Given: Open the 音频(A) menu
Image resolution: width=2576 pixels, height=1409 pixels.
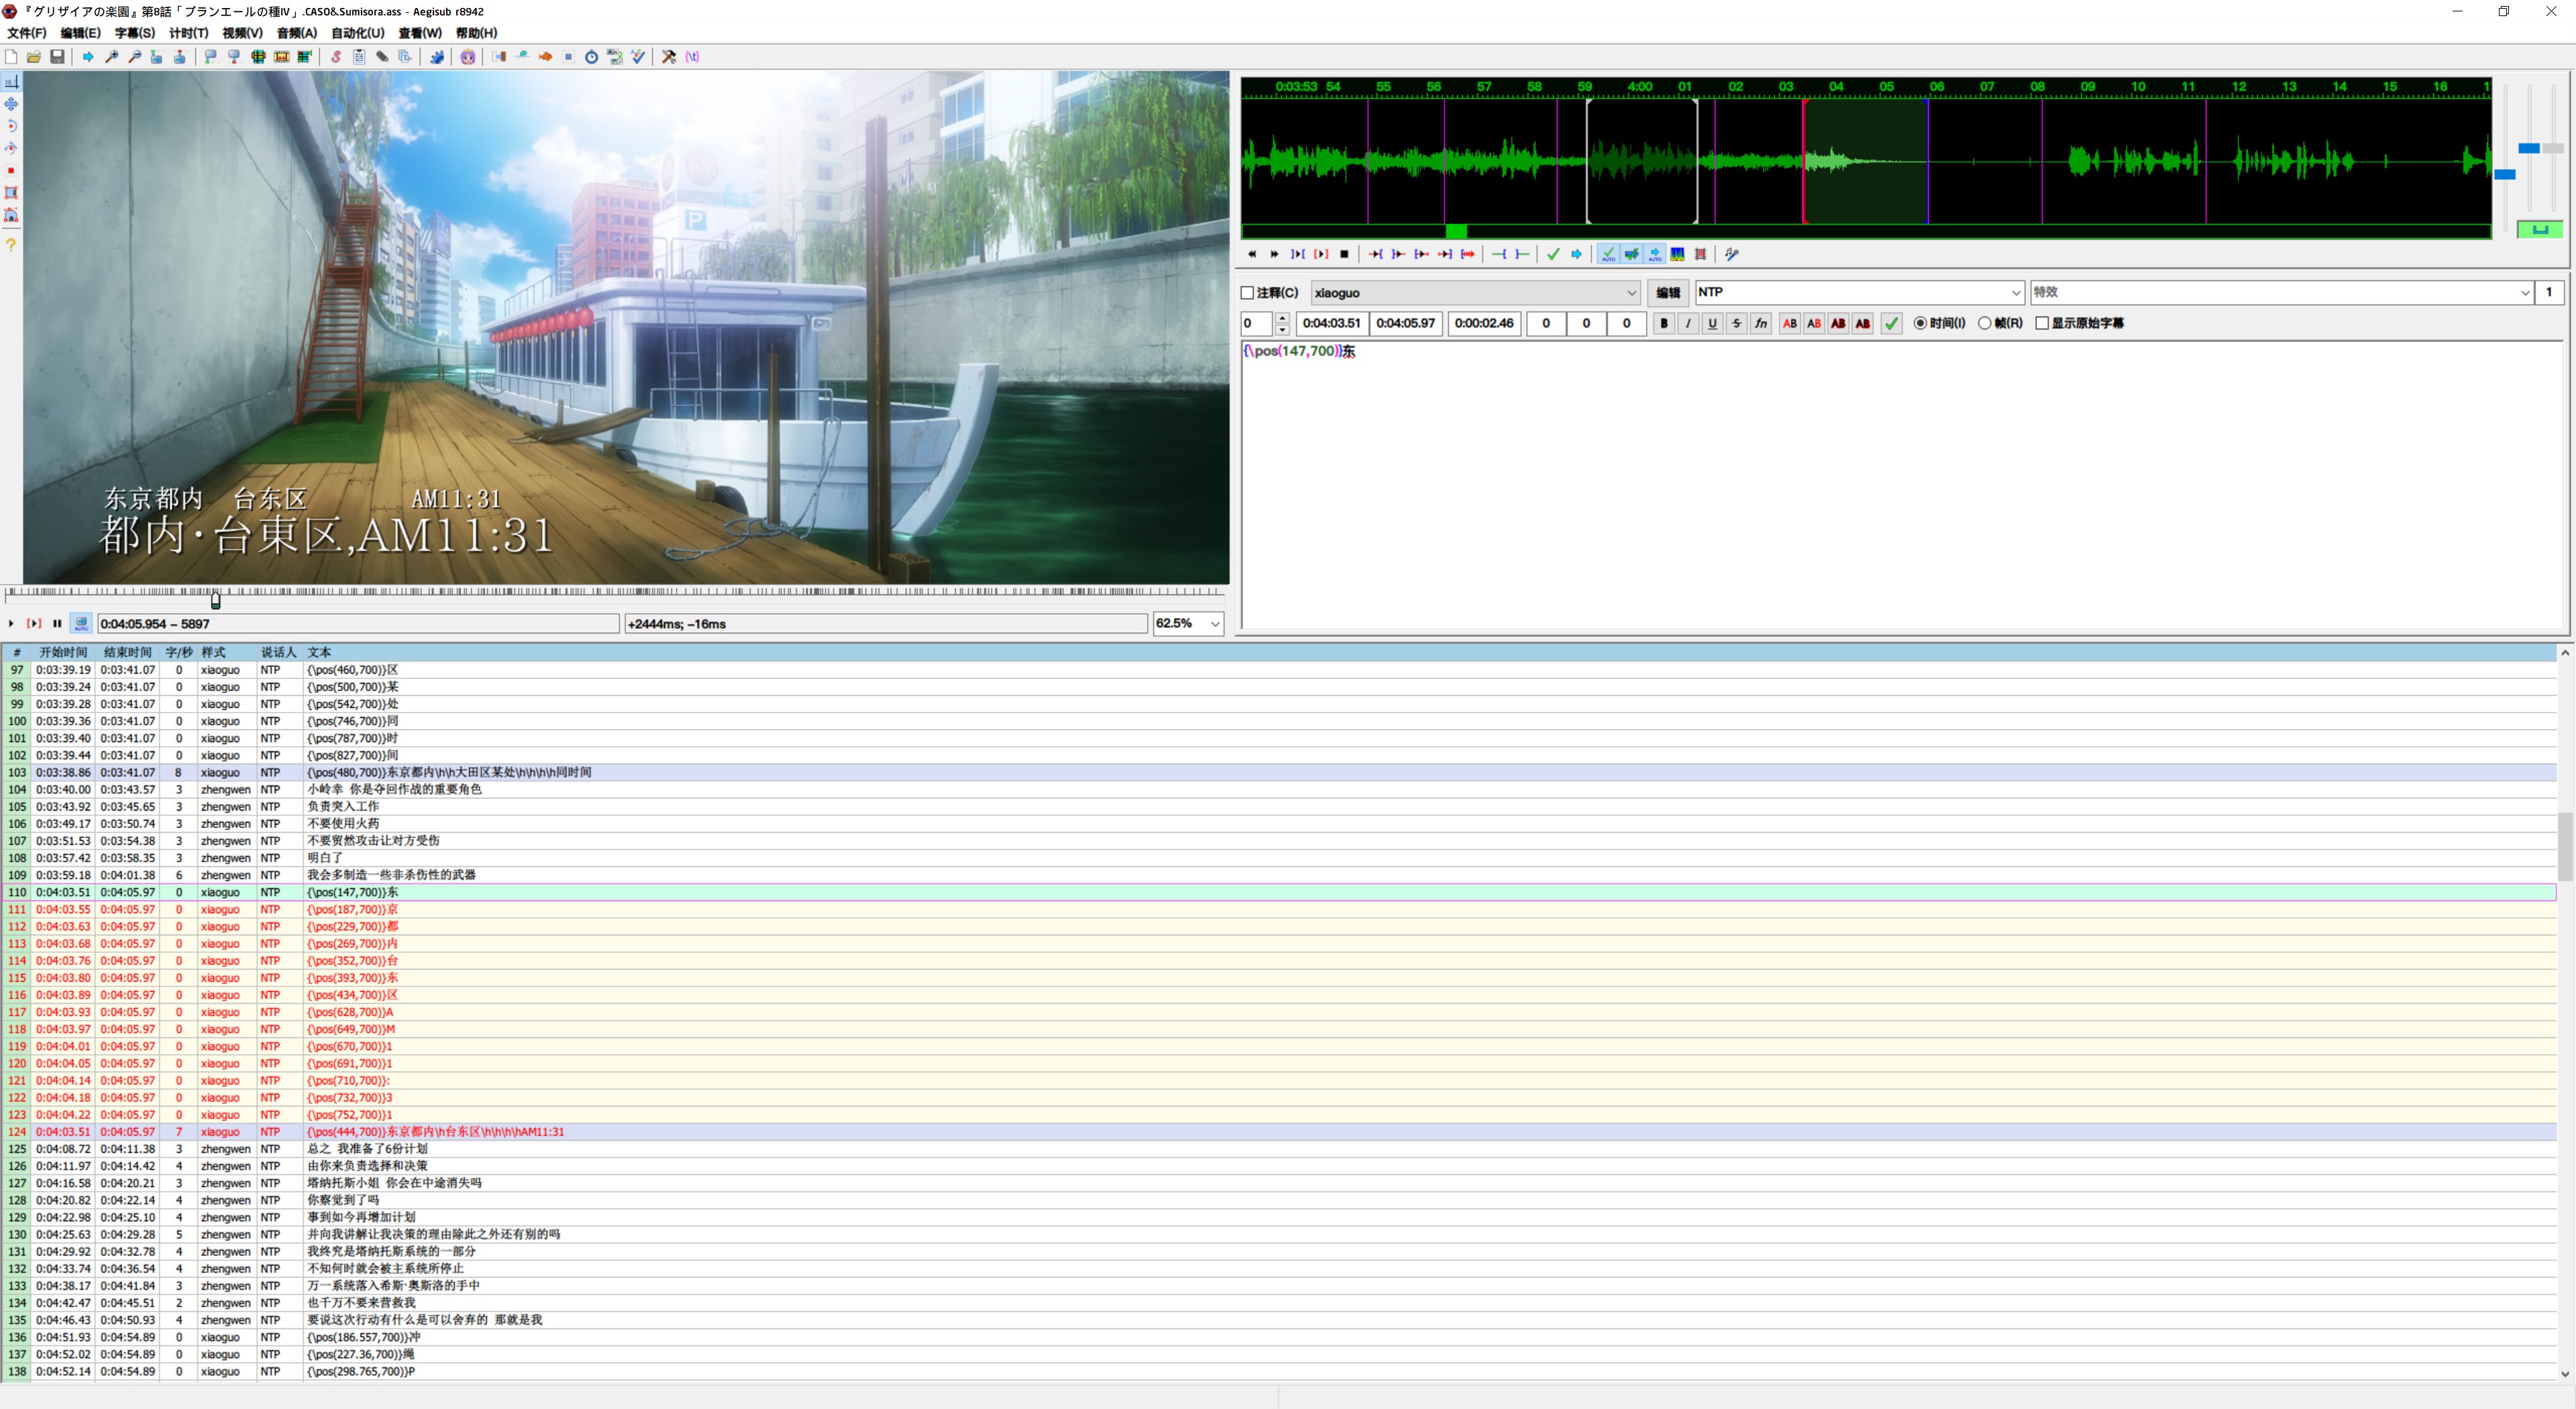Looking at the screenshot, I should [x=297, y=33].
